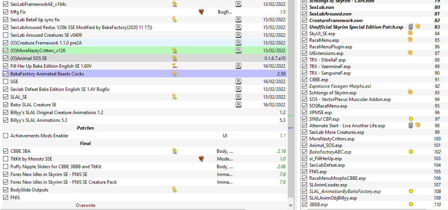The height and width of the screenshot is (210, 448).
Task: Enable TitKit by Monsto SSE checkbox
Action: coord(5,159)
